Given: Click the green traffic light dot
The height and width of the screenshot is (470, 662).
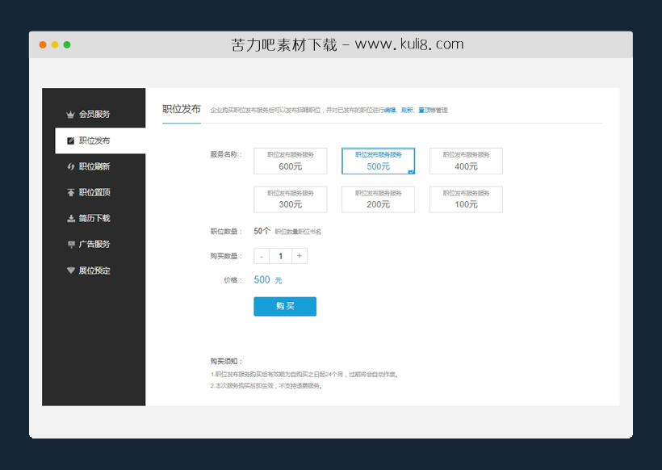Looking at the screenshot, I should 68,43.
